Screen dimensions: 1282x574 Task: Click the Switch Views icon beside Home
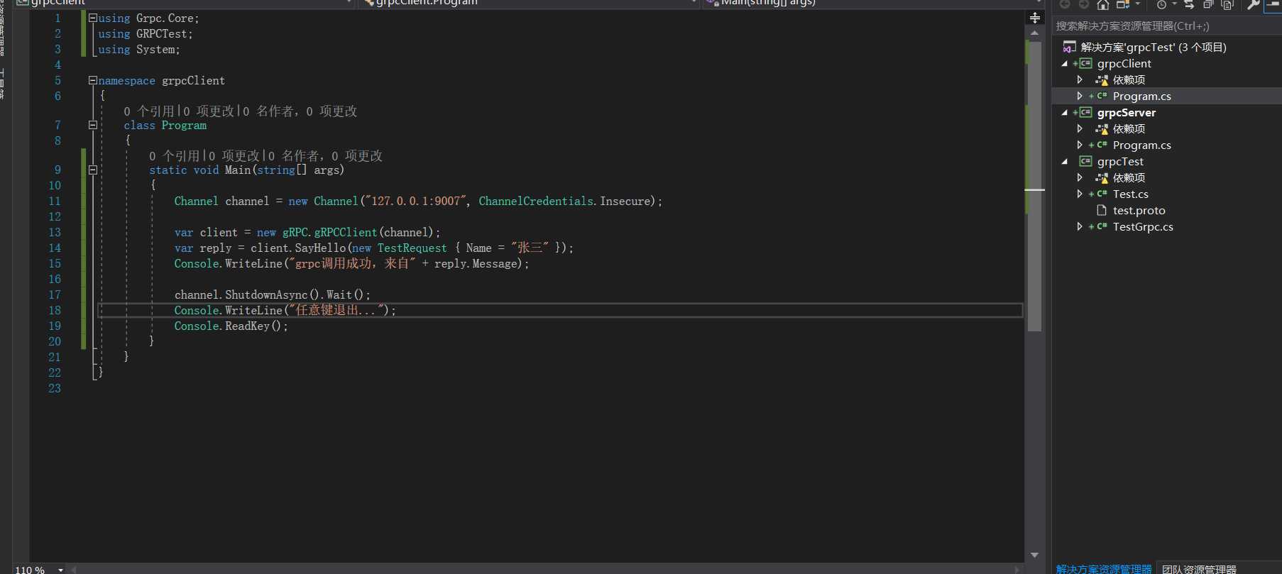coord(1123,4)
